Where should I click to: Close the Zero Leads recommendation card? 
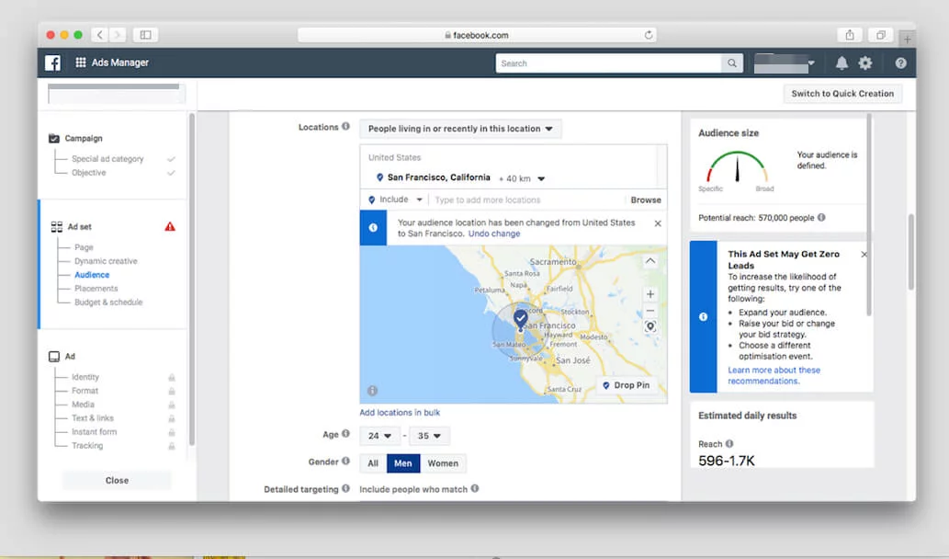pos(864,255)
